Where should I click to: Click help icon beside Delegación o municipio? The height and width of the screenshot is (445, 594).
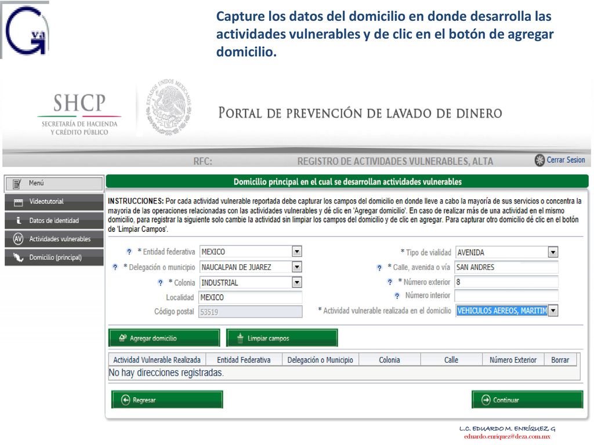point(115,267)
